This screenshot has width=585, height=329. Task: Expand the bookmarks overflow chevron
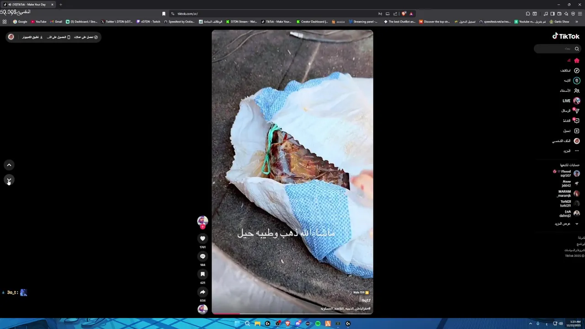pos(577,21)
